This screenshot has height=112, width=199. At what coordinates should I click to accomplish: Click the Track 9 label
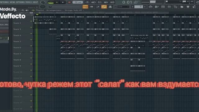click(17, 66)
